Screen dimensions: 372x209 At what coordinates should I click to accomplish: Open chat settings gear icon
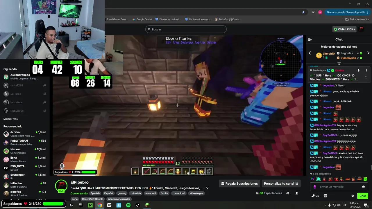pos(353,196)
